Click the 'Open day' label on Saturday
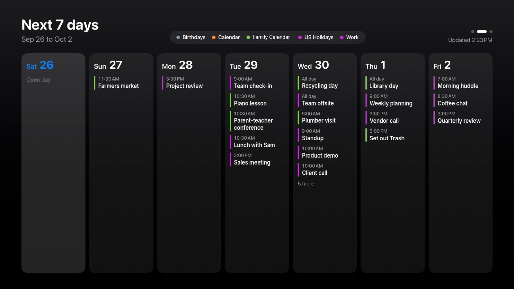 (39, 80)
